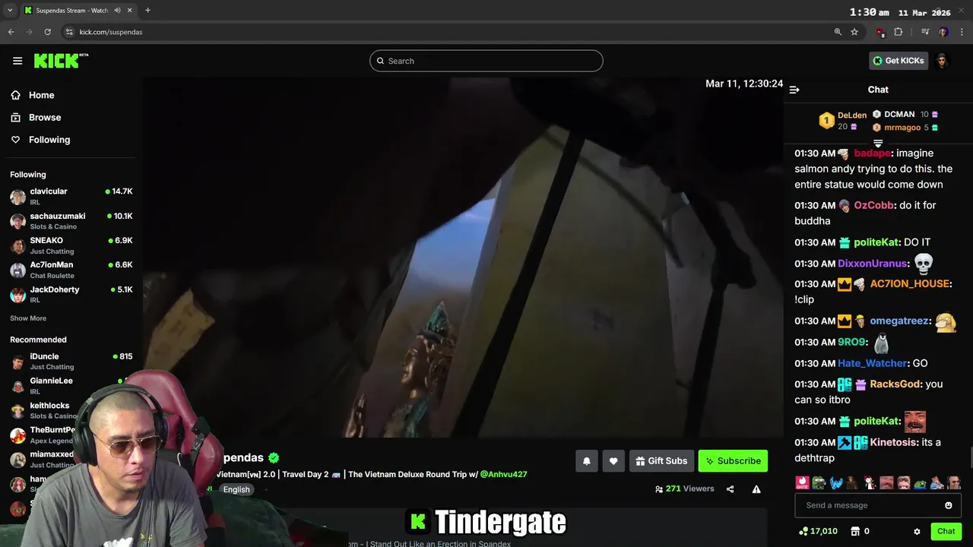The width and height of the screenshot is (973, 547).
Task: Open Home in the sidebar
Action: pyautogui.click(x=41, y=95)
